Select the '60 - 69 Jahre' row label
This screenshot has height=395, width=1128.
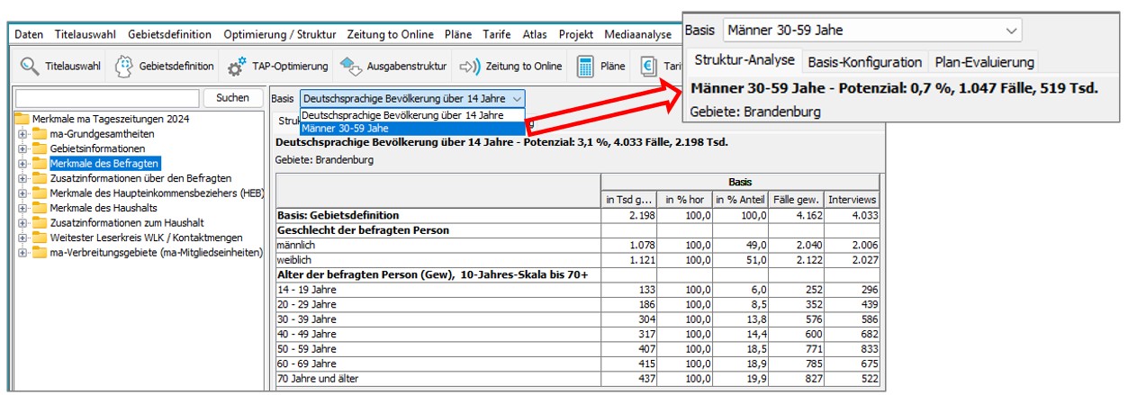click(x=307, y=364)
